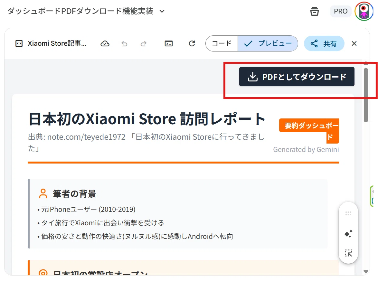Click the person icon beside 筆者の背景
This screenshot has width=378, height=281.
point(43,193)
